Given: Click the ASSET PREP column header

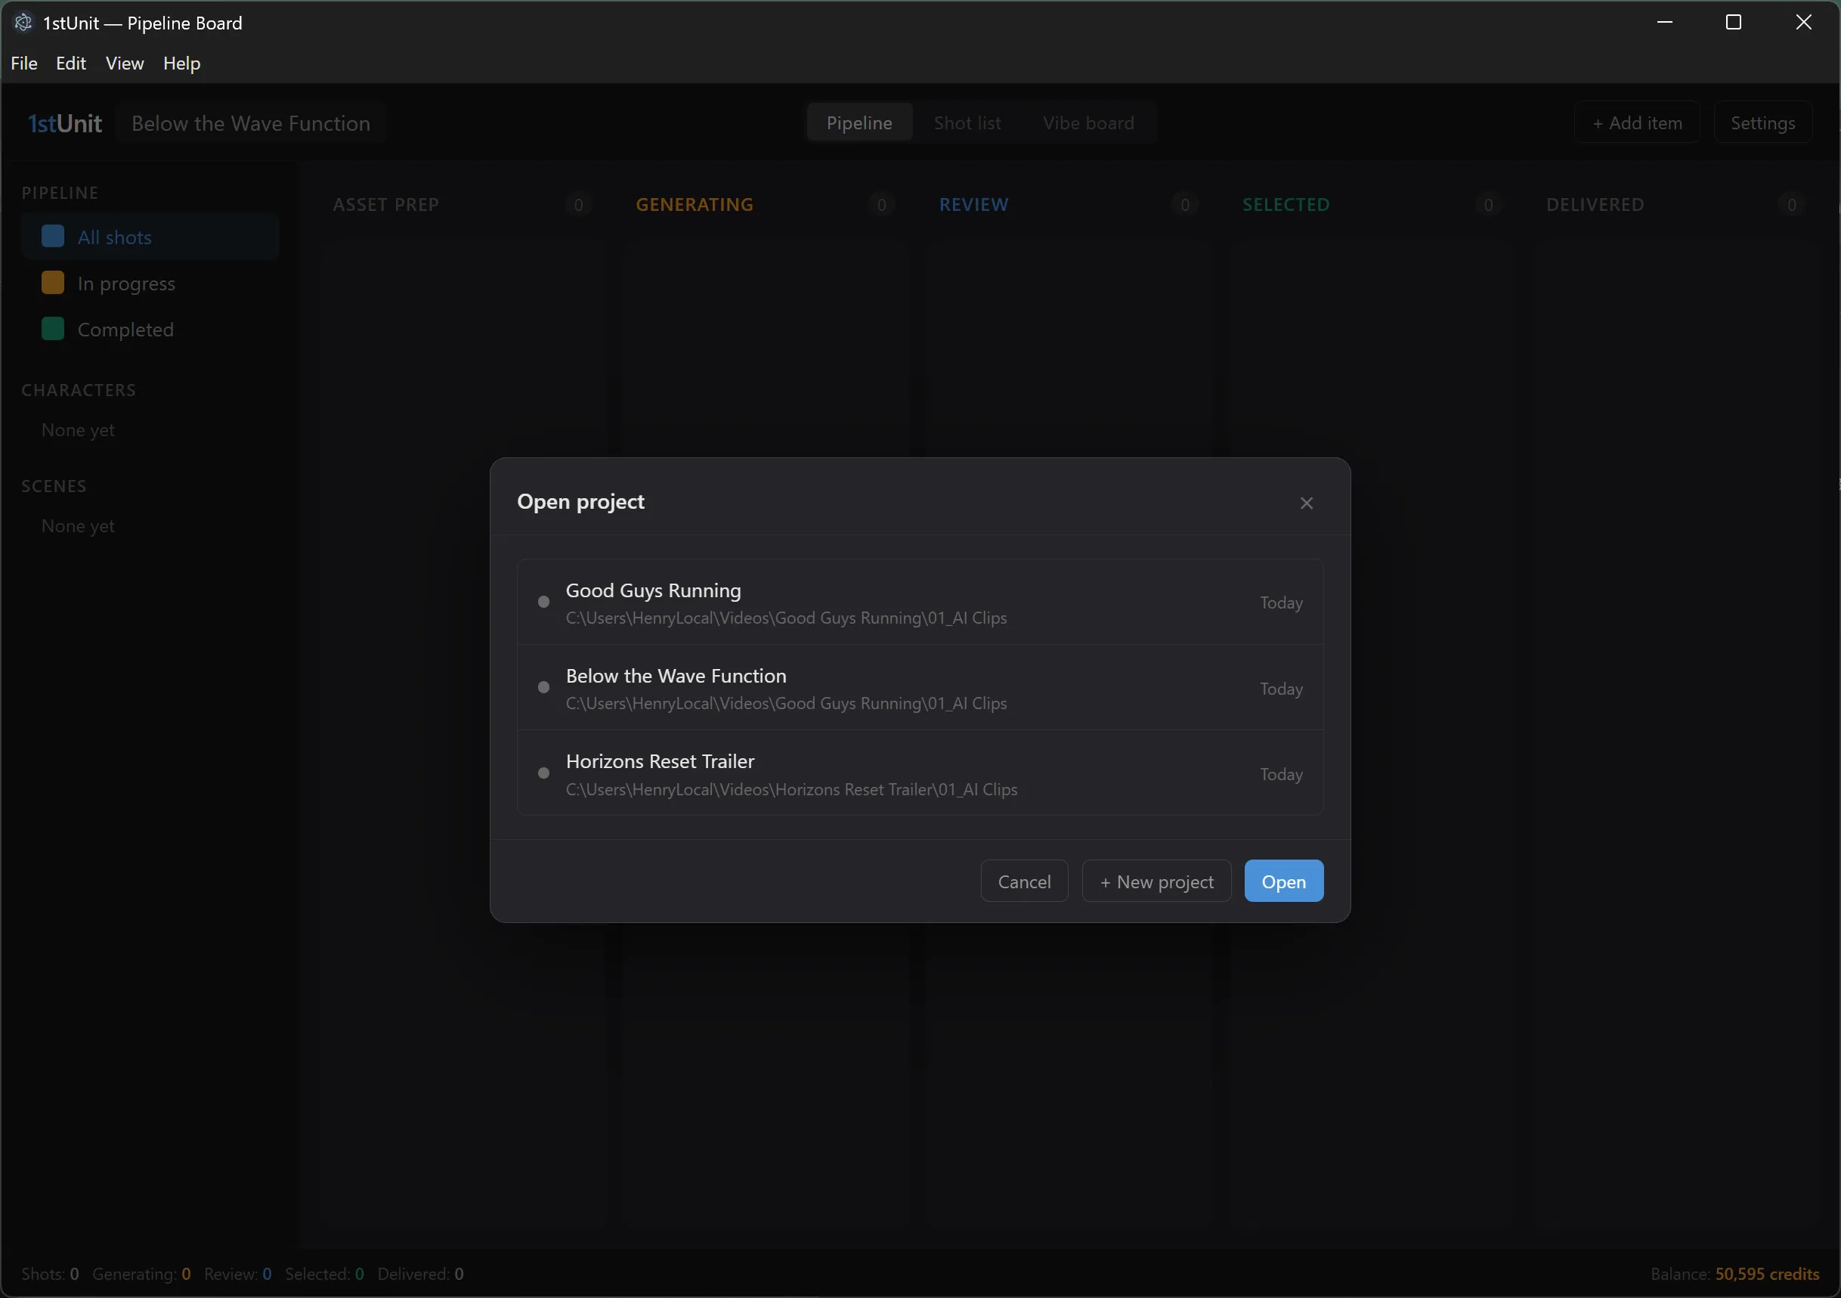Looking at the screenshot, I should [385, 205].
